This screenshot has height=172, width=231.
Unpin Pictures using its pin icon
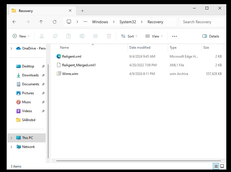(43, 93)
